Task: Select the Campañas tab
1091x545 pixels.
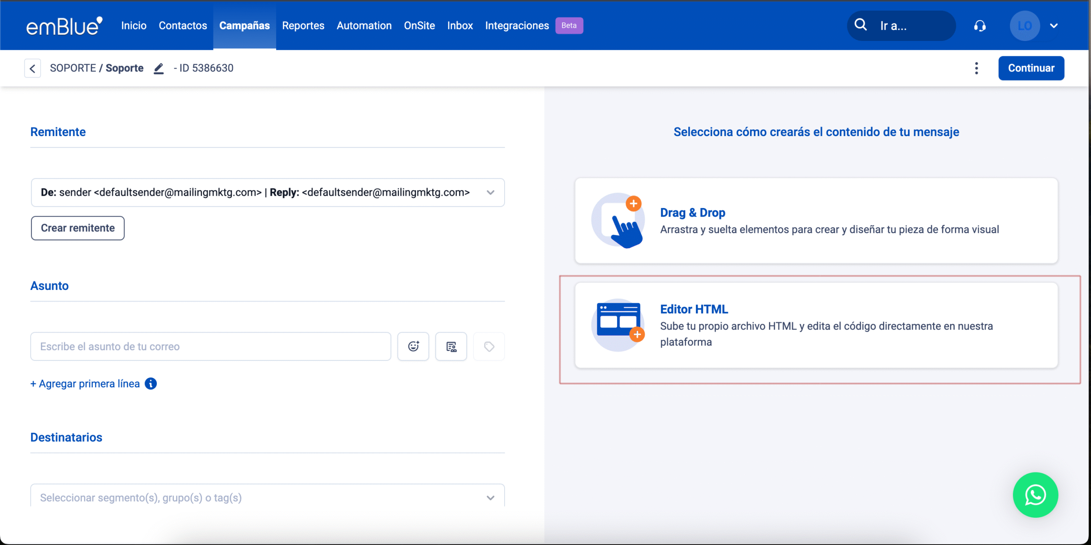Action: 245,26
